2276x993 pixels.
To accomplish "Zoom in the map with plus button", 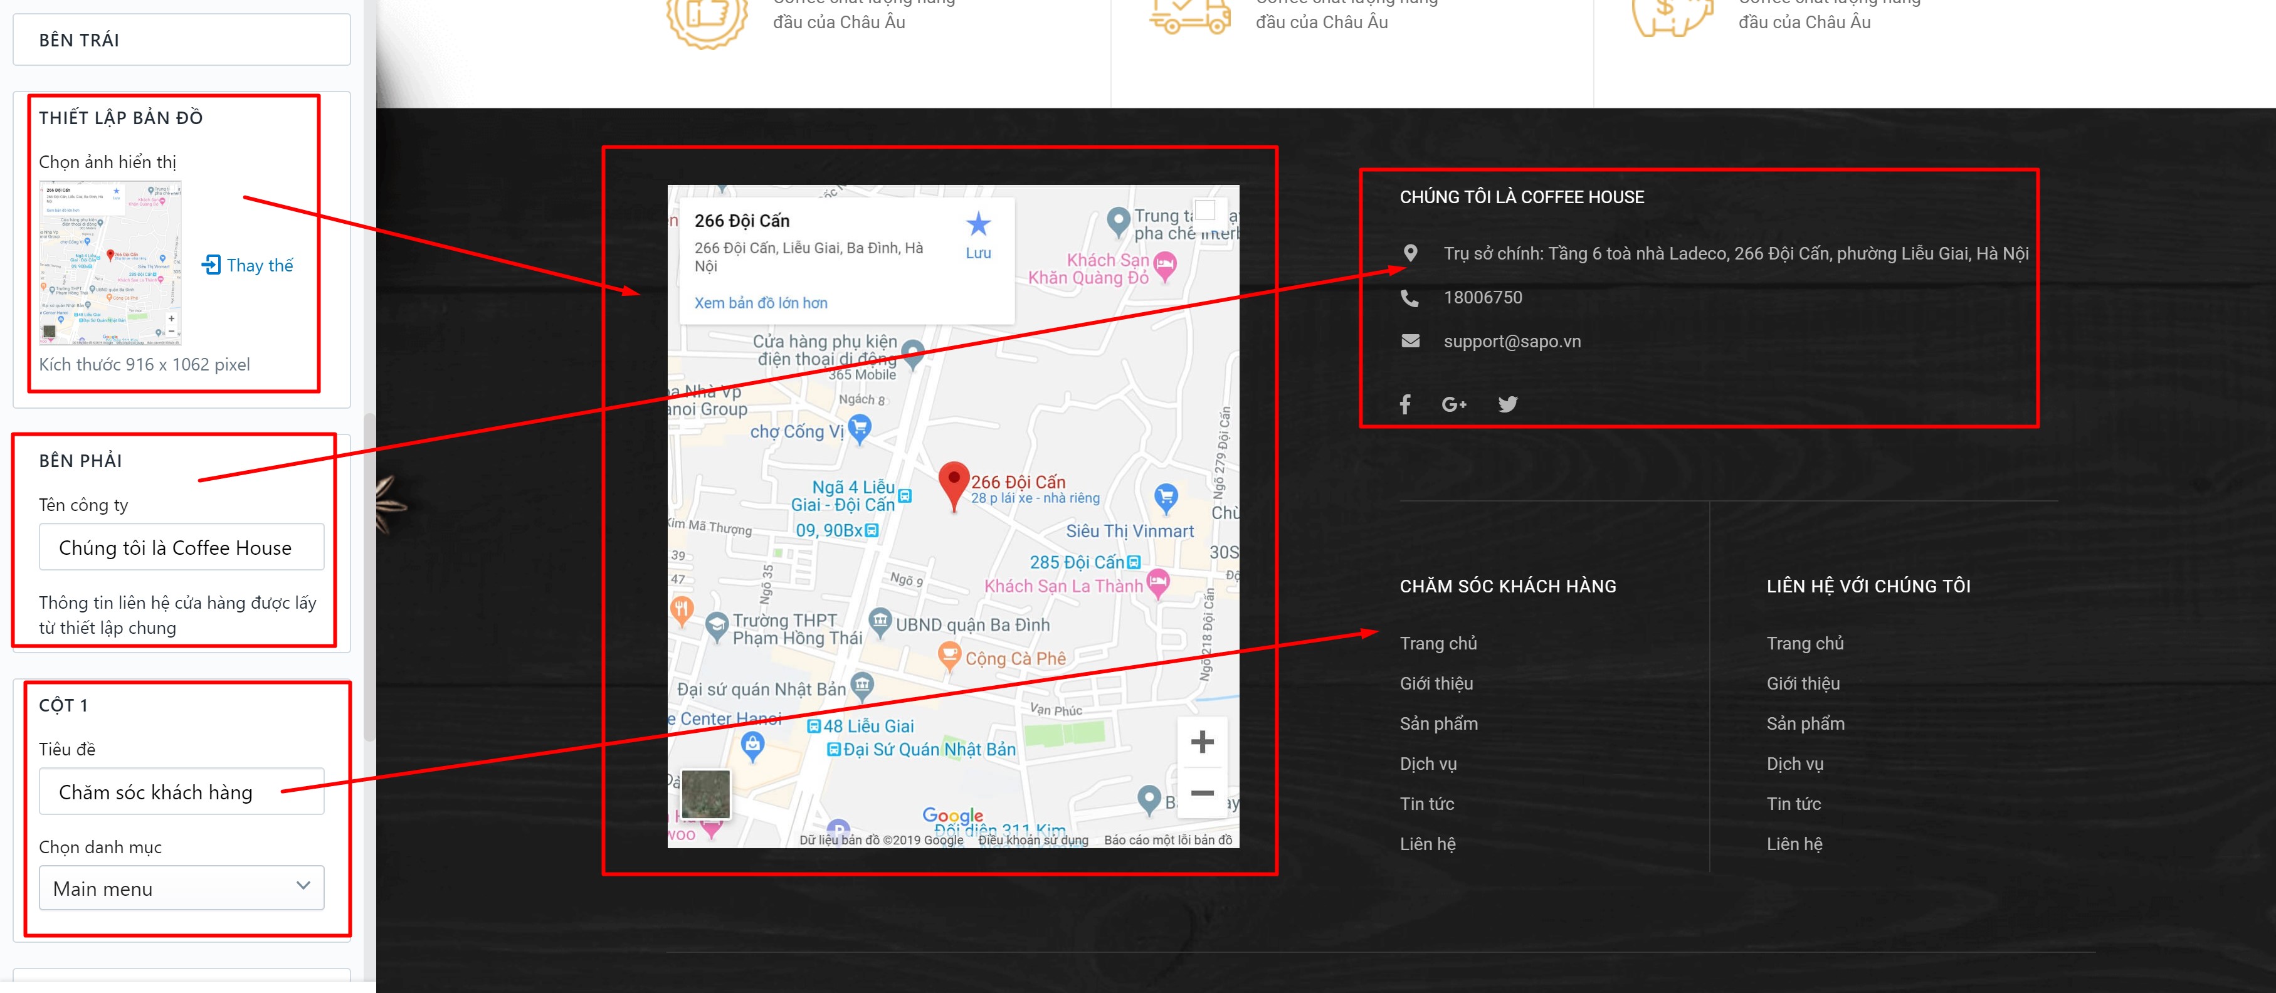I will [x=1201, y=741].
